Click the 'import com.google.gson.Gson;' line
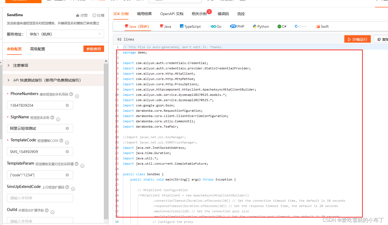388x225 pixels. tap(149, 105)
